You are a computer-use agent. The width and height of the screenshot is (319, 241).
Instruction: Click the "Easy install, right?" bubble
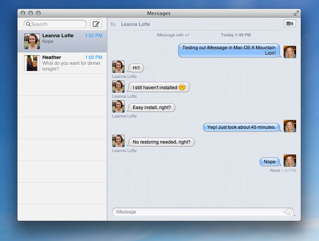click(151, 107)
